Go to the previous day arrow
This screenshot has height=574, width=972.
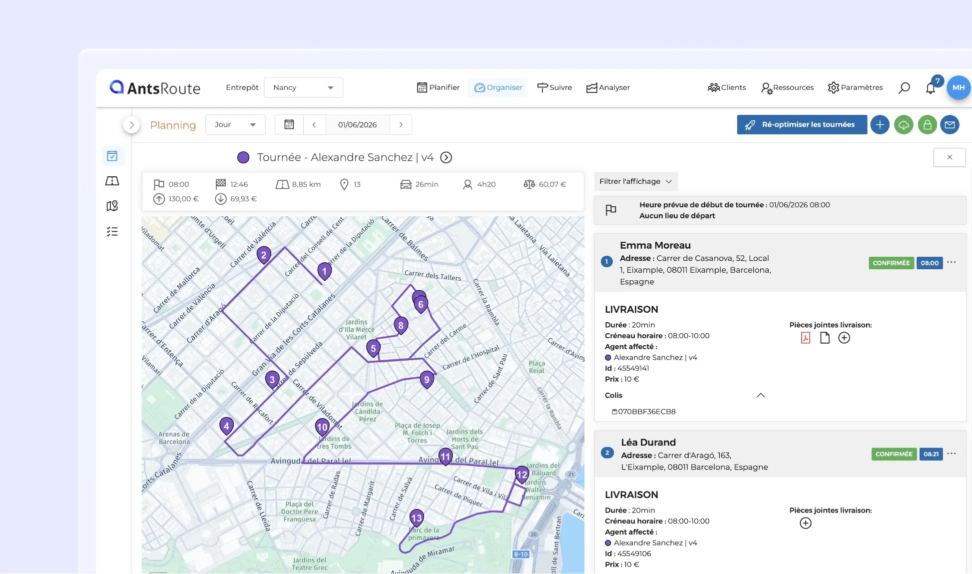(x=314, y=125)
